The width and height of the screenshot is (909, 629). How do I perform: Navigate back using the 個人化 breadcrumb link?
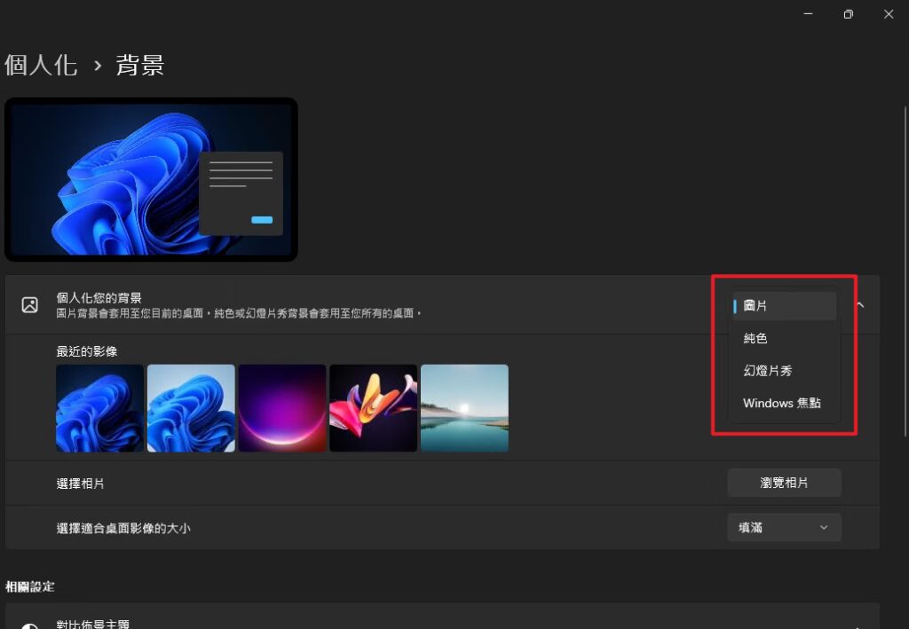click(x=41, y=65)
